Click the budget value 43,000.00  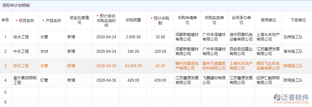133,66
